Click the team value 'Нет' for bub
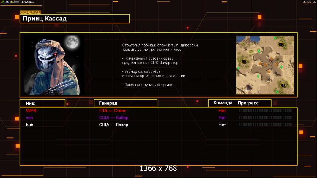Screen dimensions: 317x178 pyautogui.click(x=222, y=125)
